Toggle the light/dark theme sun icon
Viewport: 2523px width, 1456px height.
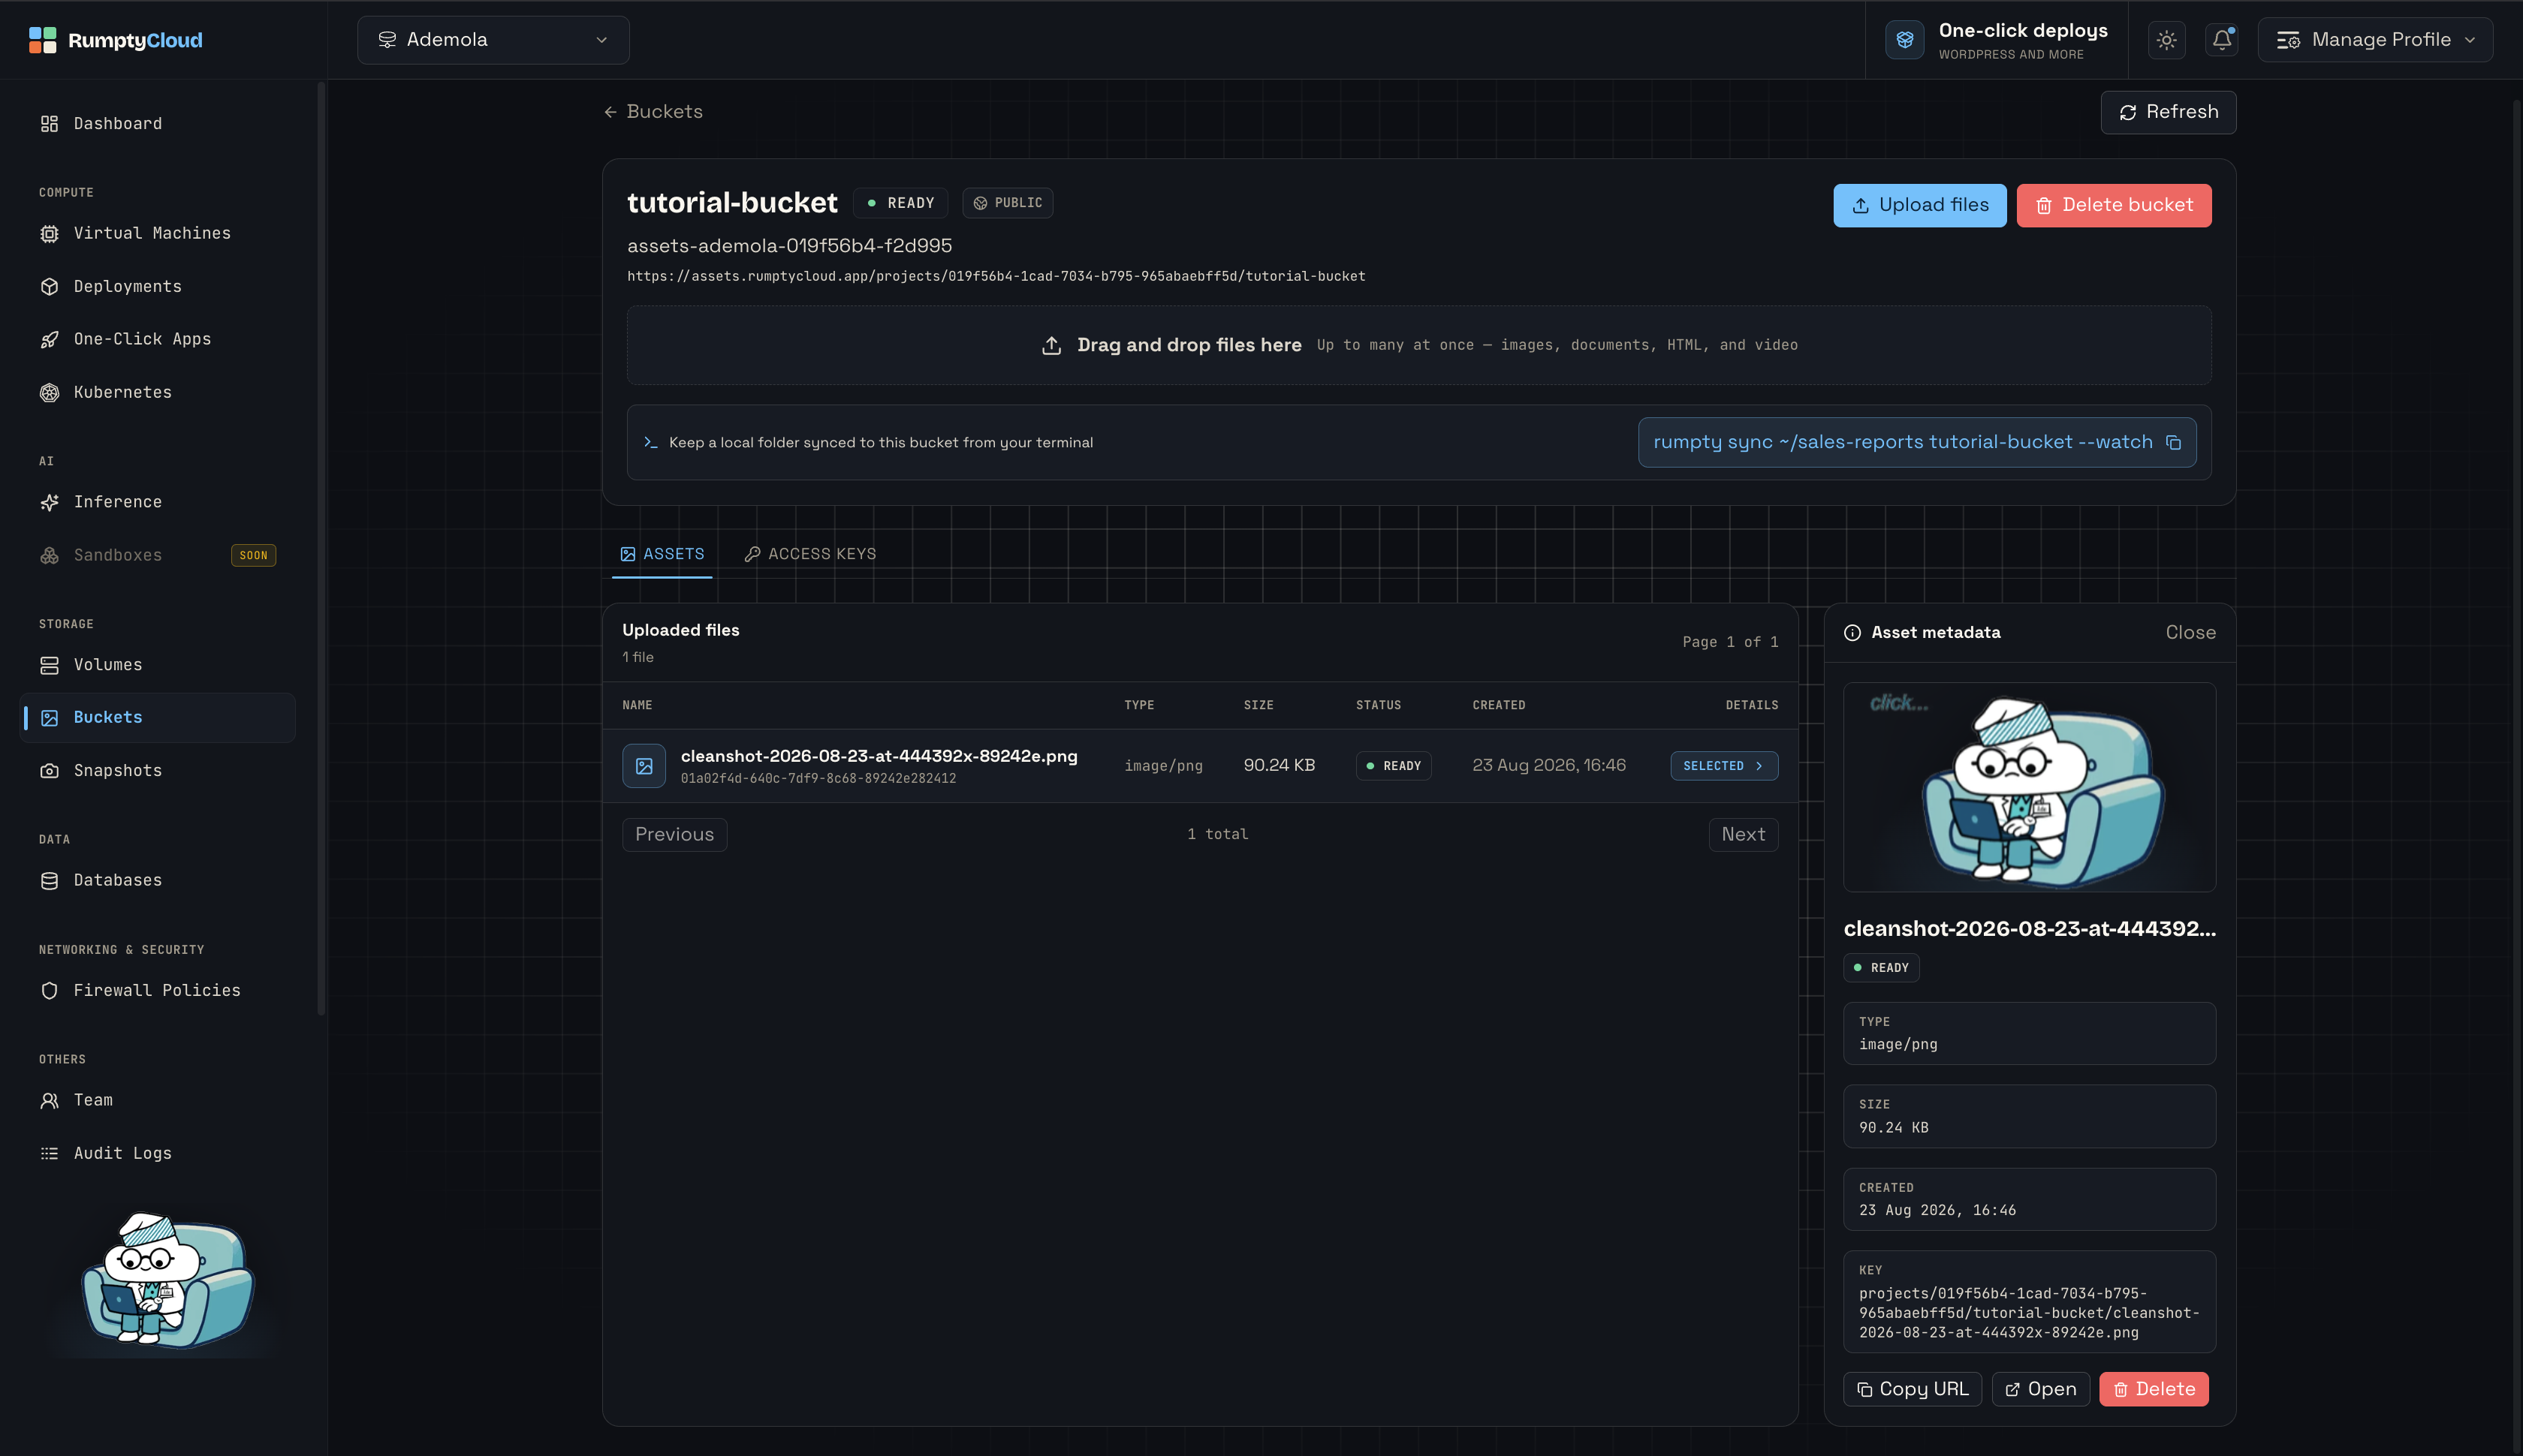[2166, 40]
